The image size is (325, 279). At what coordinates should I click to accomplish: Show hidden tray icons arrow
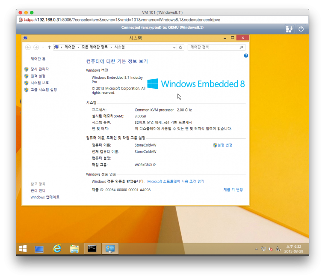pyautogui.click(x=257, y=249)
